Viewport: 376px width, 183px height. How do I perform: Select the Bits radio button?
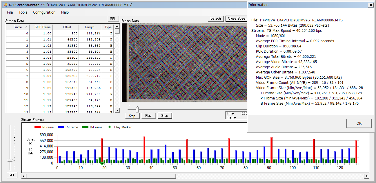(31, 149)
